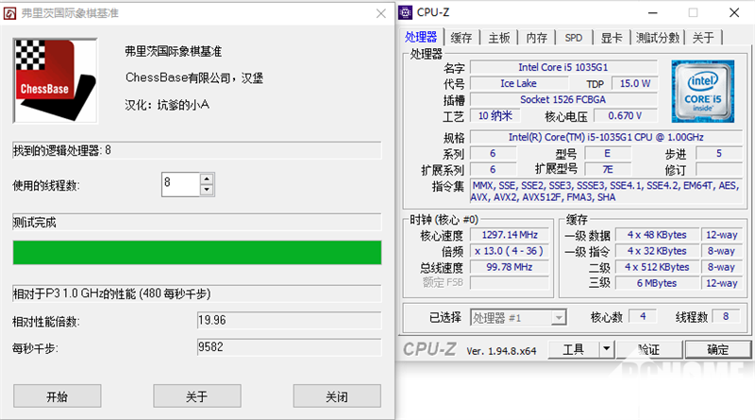
Task: Click the stepping value 5
Action: tap(719, 154)
